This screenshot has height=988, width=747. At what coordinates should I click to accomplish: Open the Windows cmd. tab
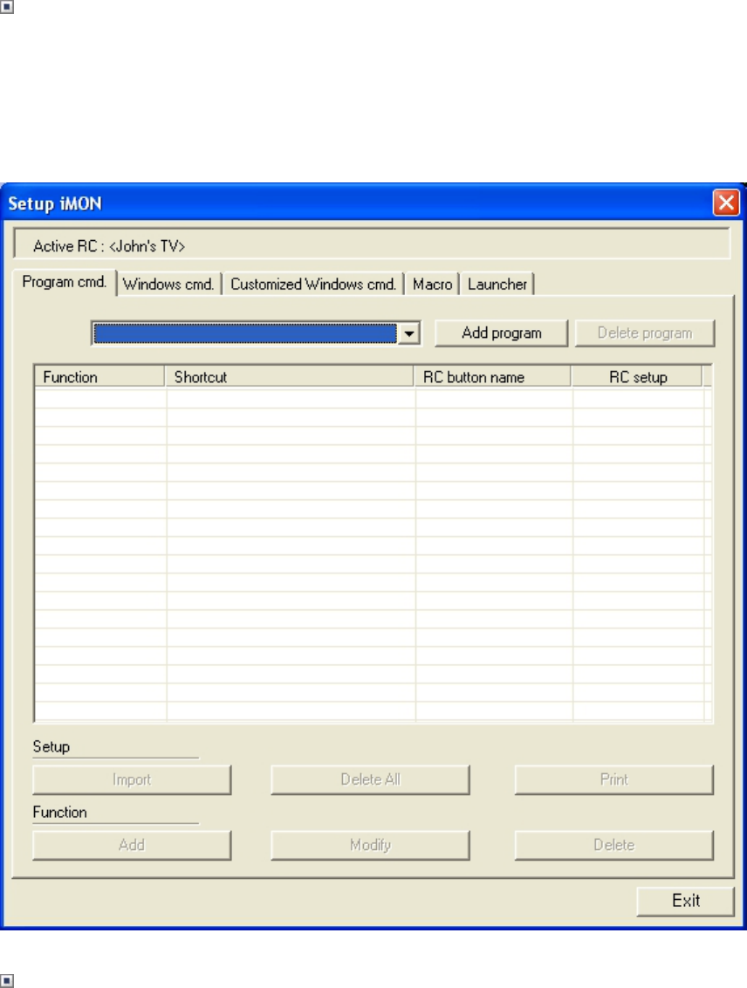[168, 285]
